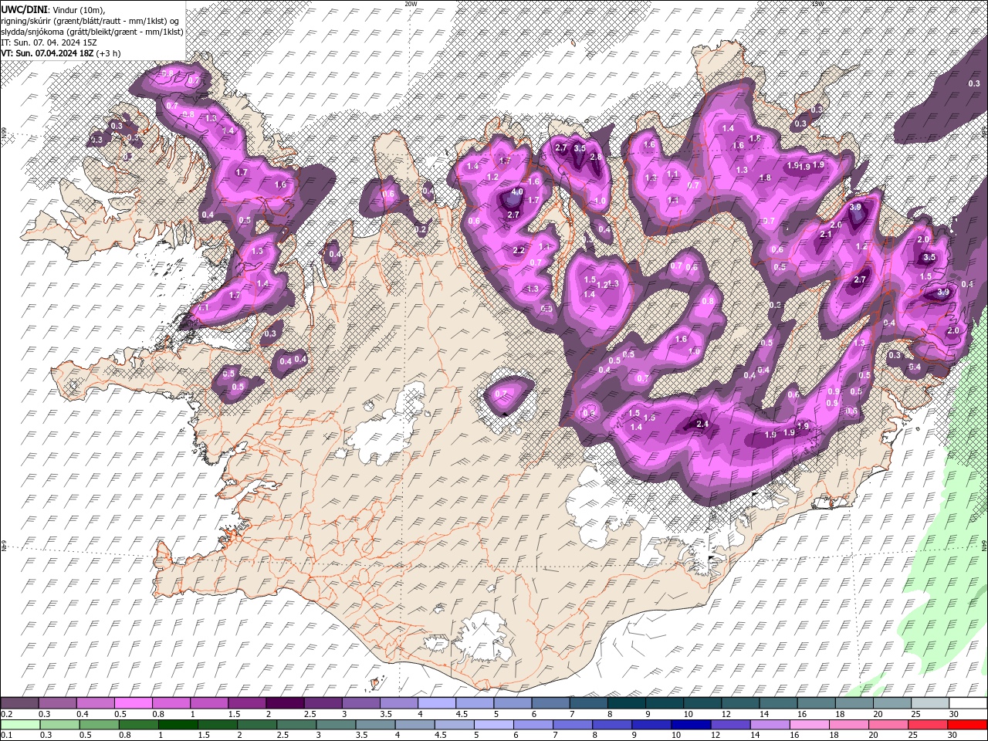This screenshot has height=741, width=988.
Task: Click the white swatch above '30' in upper legend
Action: (968, 703)
